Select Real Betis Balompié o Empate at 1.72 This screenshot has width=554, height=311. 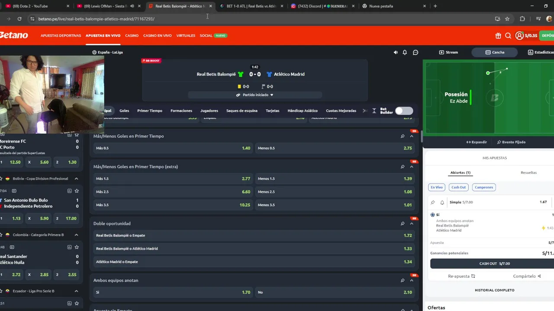click(x=254, y=235)
